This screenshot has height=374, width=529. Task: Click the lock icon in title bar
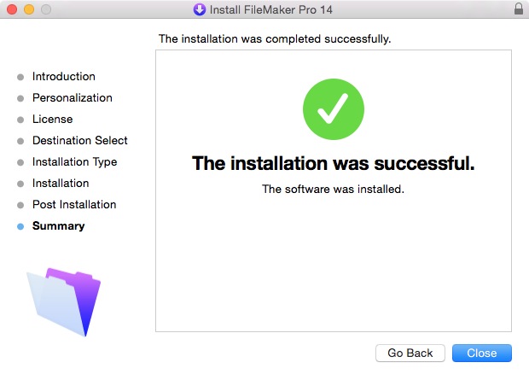[519, 9]
